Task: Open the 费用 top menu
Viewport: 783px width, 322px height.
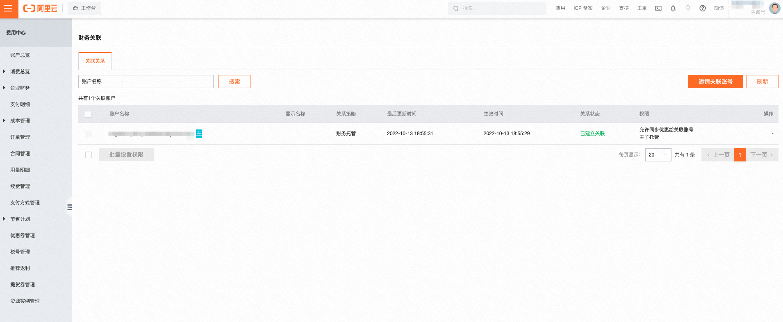Action: coord(560,8)
